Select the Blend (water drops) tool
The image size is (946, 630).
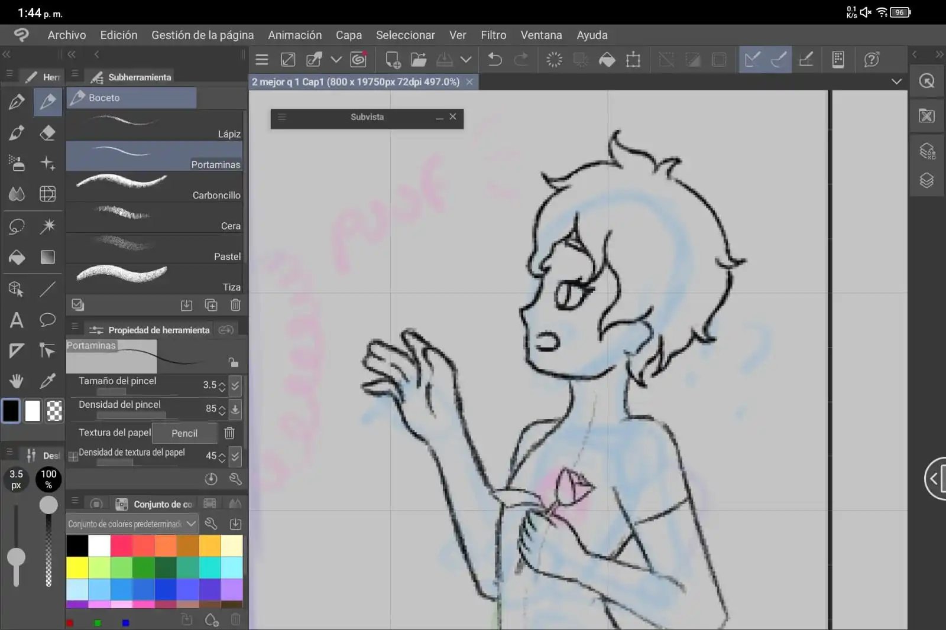pyautogui.click(x=17, y=194)
